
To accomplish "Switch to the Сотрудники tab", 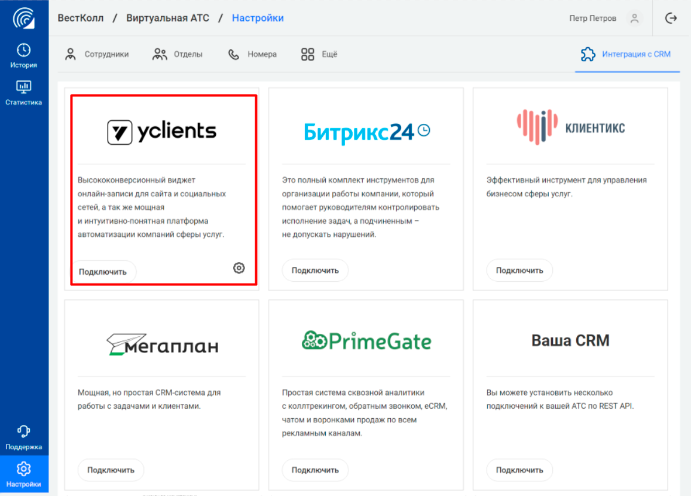I will pyautogui.click(x=97, y=54).
